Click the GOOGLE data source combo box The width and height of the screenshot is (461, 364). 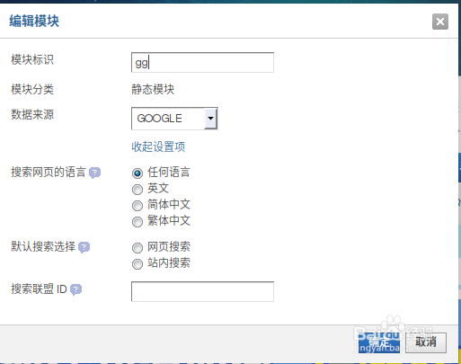click(x=174, y=119)
